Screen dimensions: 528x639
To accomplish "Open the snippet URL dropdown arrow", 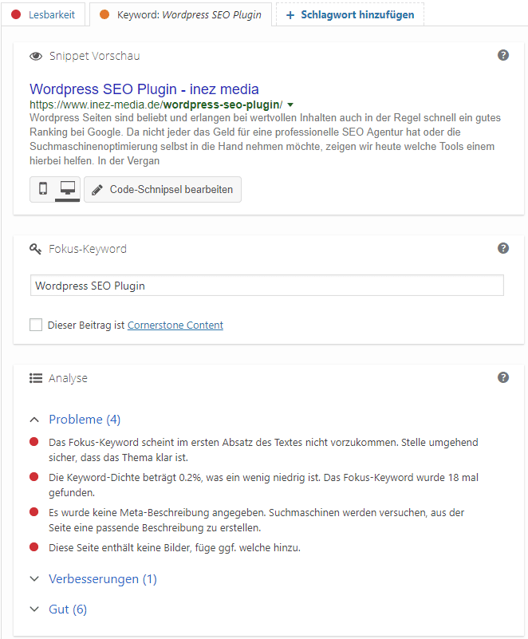I will pyautogui.click(x=290, y=104).
